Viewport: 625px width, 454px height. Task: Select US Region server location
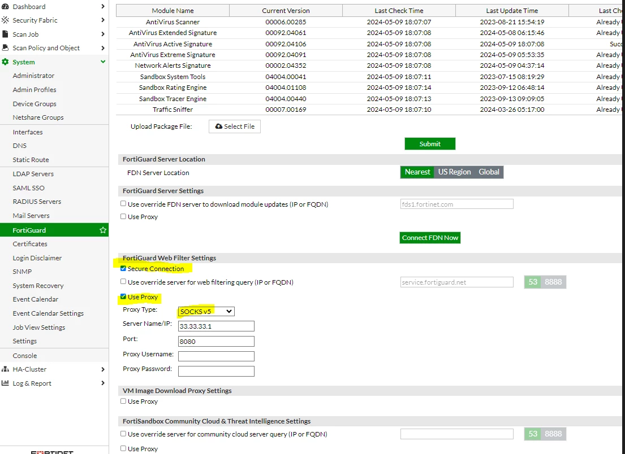pos(454,172)
